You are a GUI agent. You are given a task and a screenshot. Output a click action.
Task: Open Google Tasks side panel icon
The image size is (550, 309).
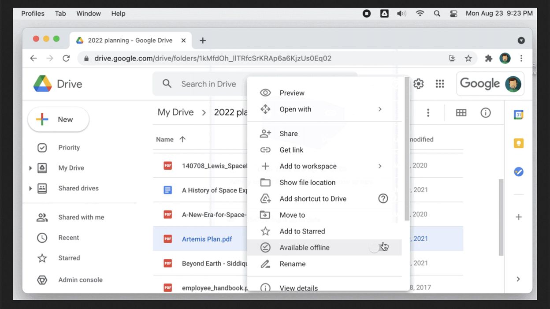pos(519,172)
